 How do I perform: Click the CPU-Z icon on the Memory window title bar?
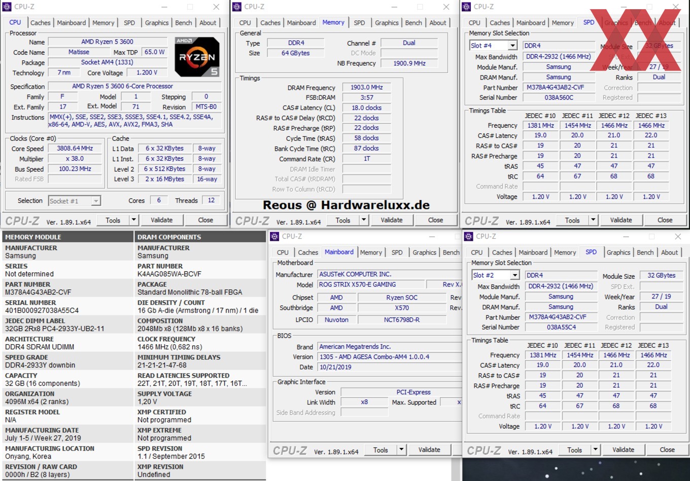237,7
